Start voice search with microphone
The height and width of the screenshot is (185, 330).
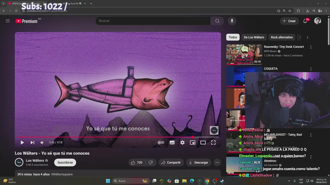coord(232,21)
